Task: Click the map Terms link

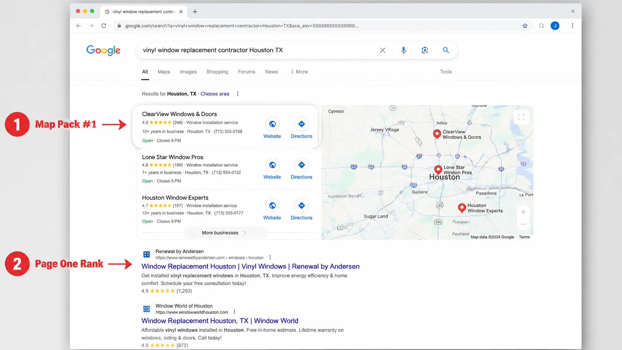Action: [x=524, y=237]
